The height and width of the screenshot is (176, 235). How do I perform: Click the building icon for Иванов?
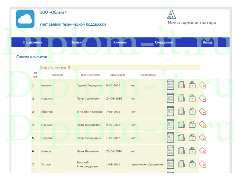click(181, 151)
